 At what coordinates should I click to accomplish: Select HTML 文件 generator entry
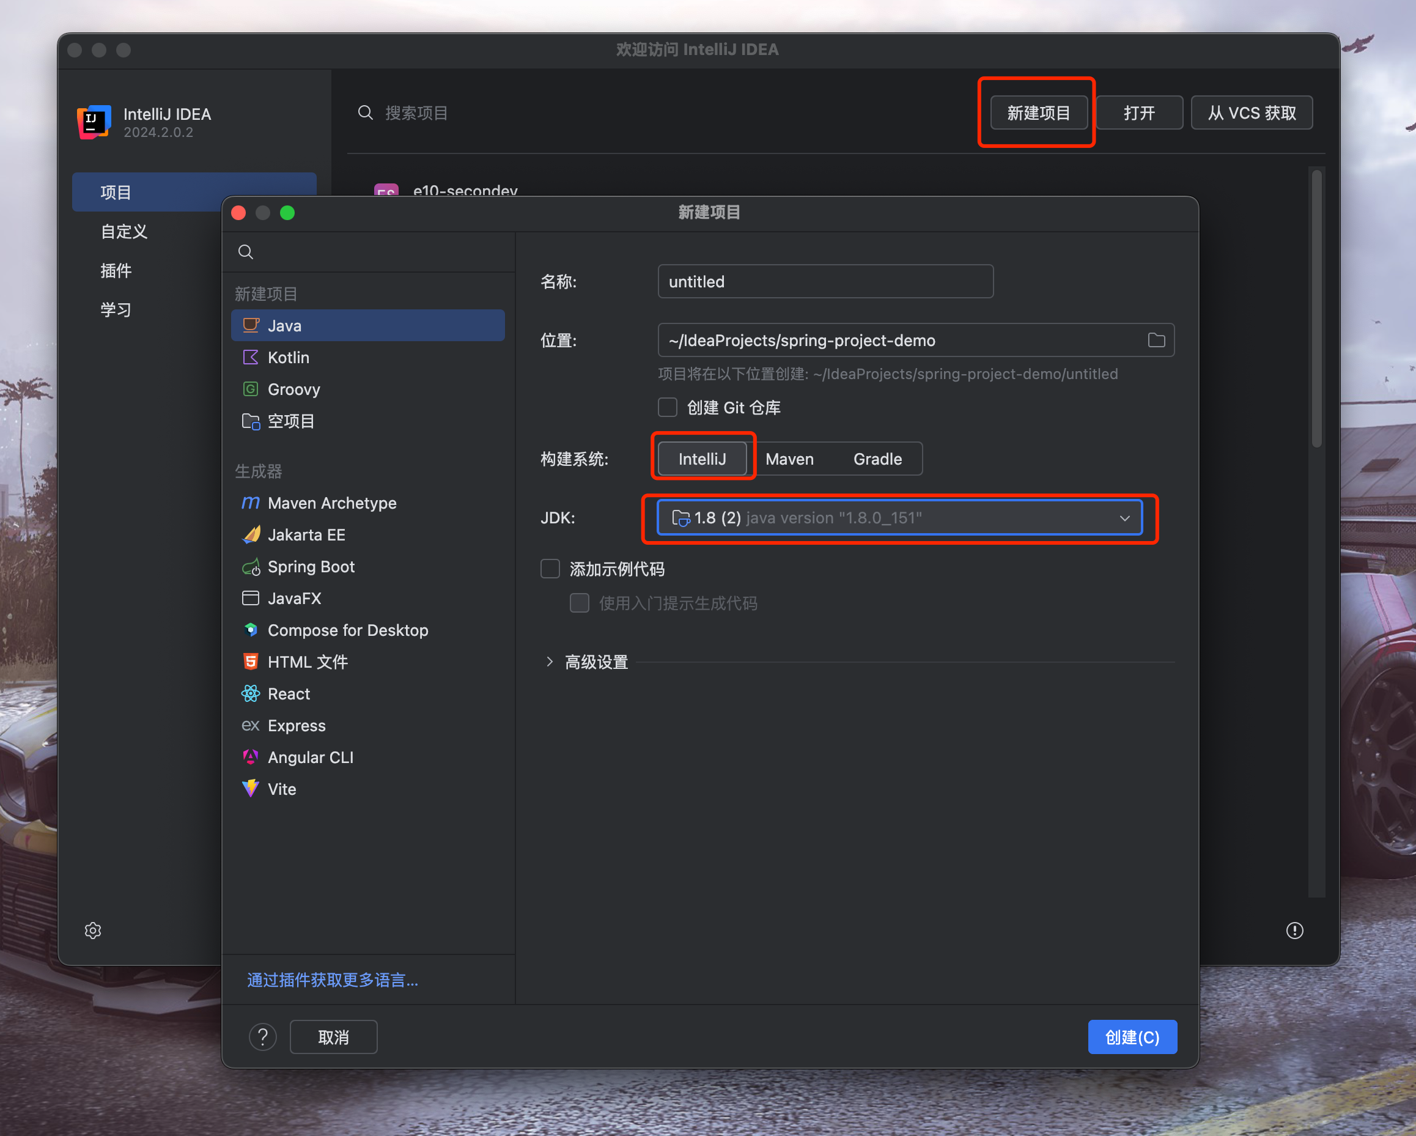coord(368,662)
